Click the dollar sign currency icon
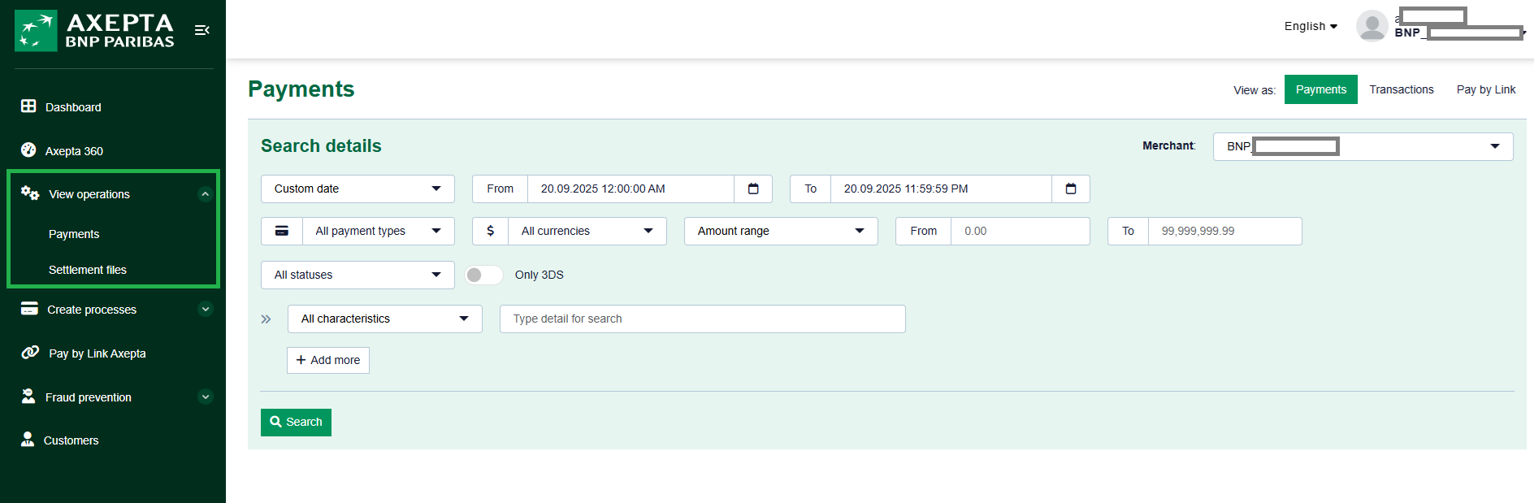This screenshot has height=503, width=1534. (x=490, y=231)
